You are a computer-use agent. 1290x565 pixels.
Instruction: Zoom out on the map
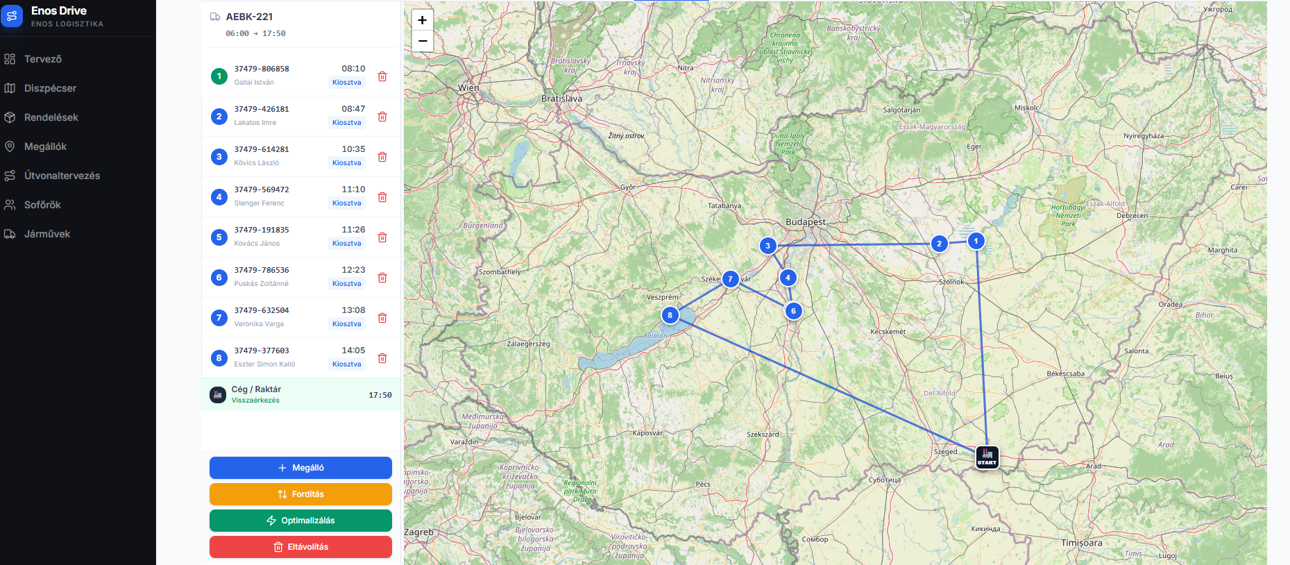[422, 41]
